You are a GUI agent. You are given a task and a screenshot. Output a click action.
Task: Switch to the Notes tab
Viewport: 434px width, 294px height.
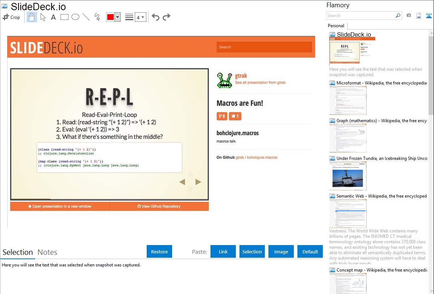47,252
